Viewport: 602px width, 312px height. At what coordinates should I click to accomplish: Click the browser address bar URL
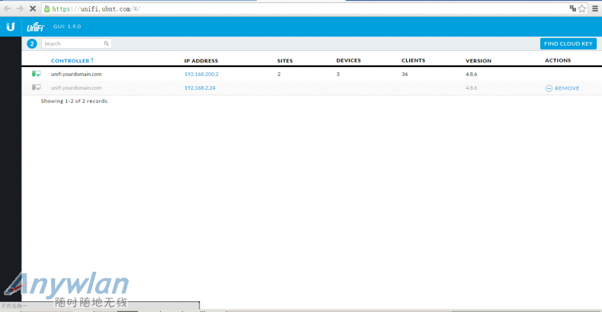tap(96, 9)
